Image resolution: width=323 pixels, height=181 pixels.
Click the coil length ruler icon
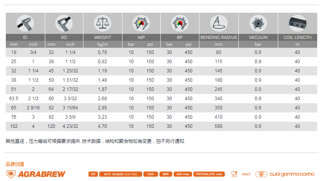(x=297, y=23)
